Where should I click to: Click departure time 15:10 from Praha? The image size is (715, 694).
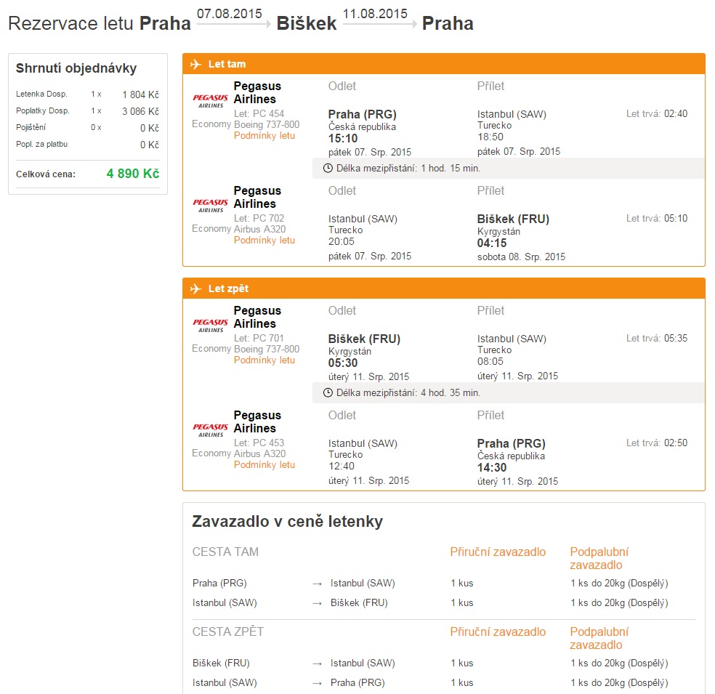[343, 138]
